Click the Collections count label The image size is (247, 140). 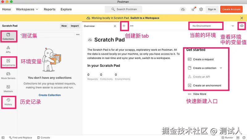(x=106, y=79)
